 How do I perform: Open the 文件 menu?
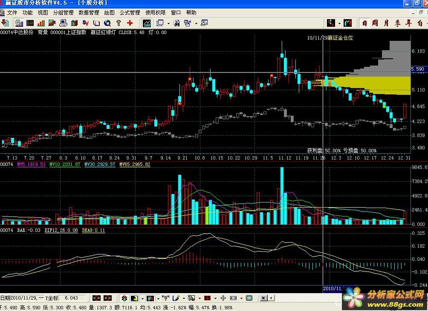pos(12,12)
